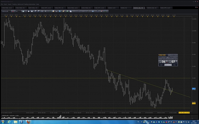Viewport: 199px width, 124px height.
Task: Click the small arrow icon after magnifiers
Action: pos(42,11)
